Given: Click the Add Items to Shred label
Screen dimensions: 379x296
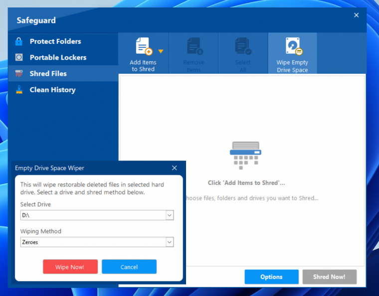Looking at the screenshot, I should pyautogui.click(x=143, y=66).
